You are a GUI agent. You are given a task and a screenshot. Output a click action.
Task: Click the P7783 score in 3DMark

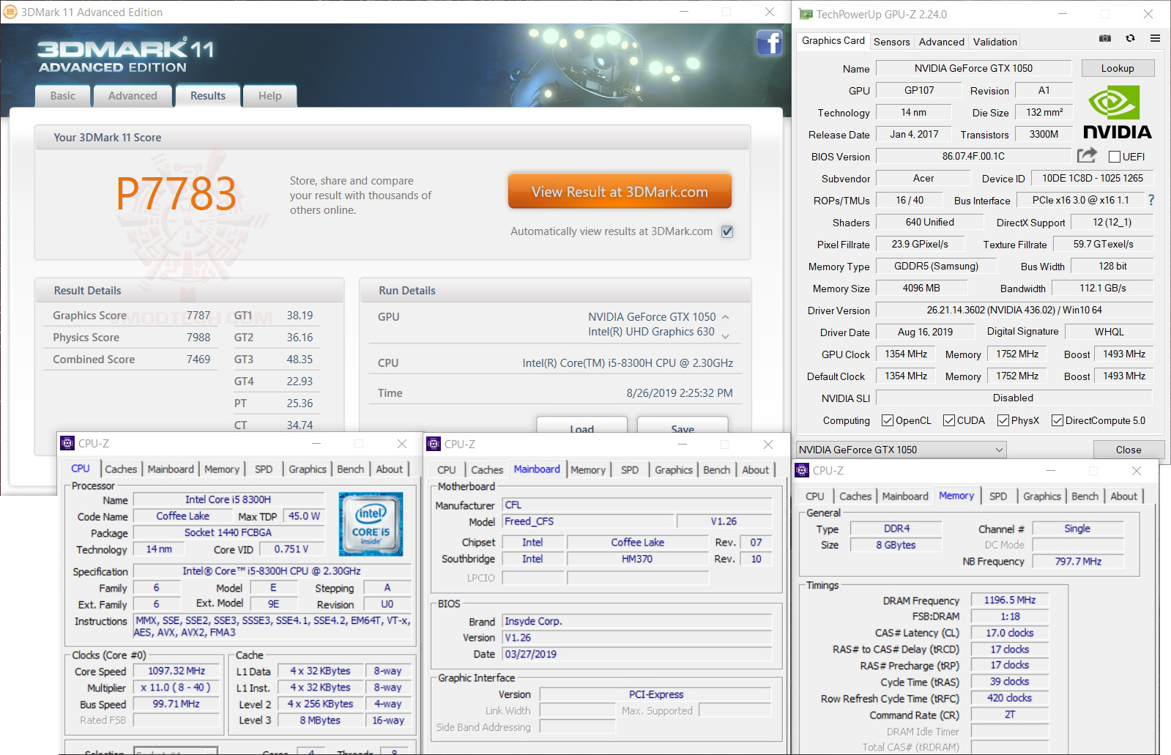(176, 193)
